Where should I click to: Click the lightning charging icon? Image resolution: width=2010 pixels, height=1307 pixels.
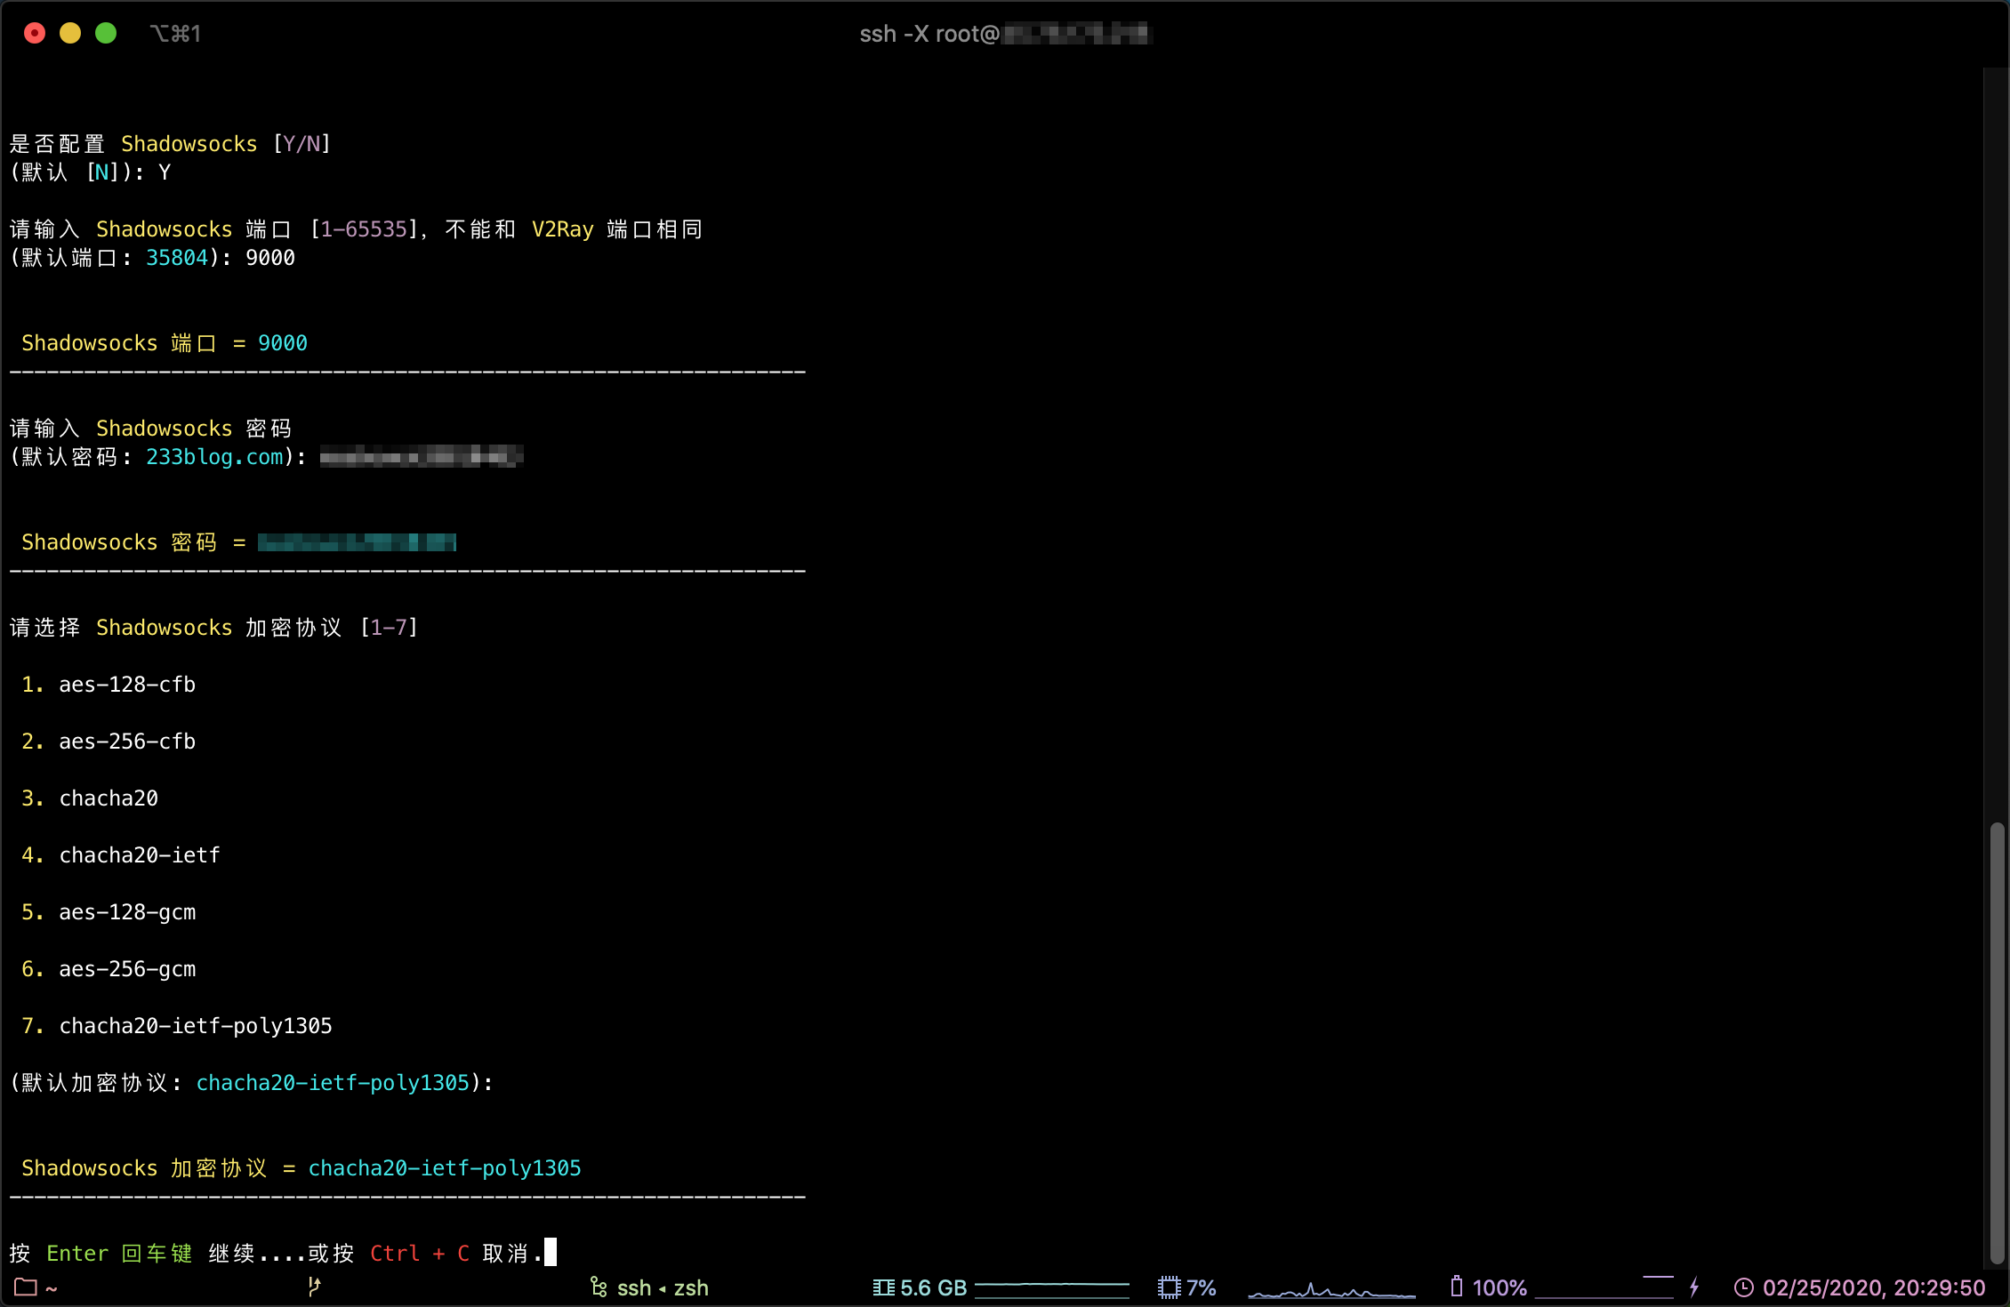pos(1694,1287)
